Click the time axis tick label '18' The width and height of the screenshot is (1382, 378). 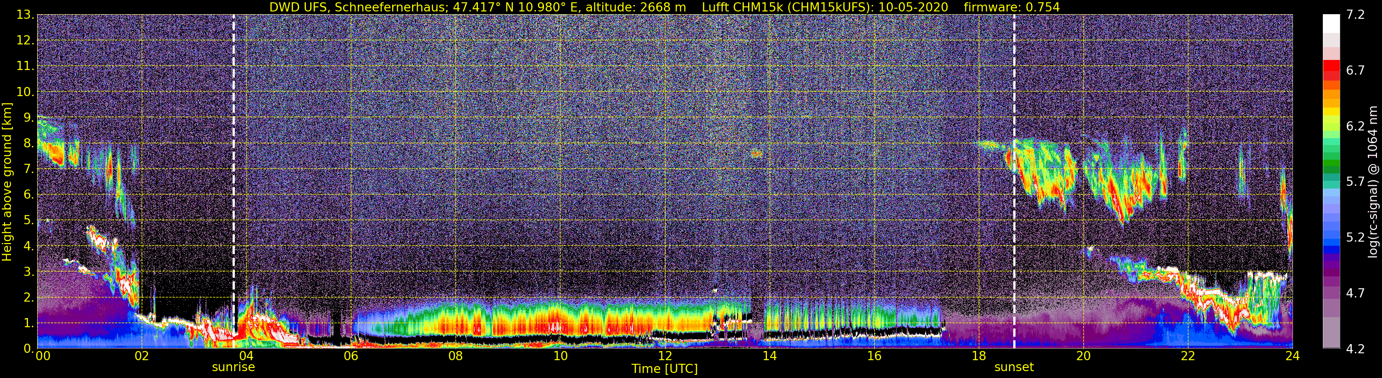[978, 356]
